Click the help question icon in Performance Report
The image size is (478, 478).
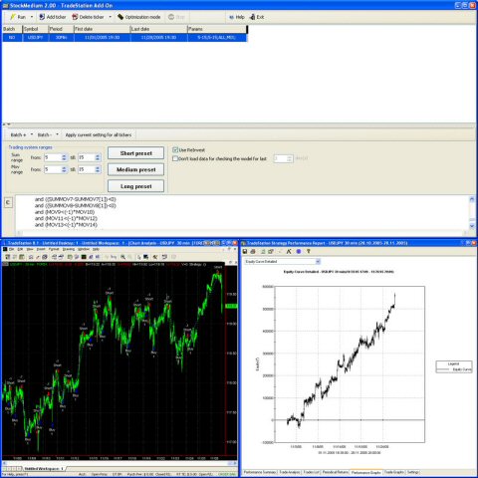(309, 252)
